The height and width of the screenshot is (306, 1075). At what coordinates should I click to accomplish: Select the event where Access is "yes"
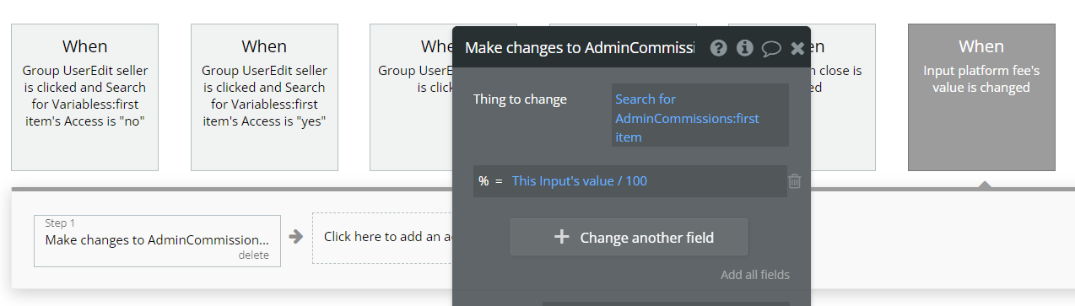click(x=264, y=97)
